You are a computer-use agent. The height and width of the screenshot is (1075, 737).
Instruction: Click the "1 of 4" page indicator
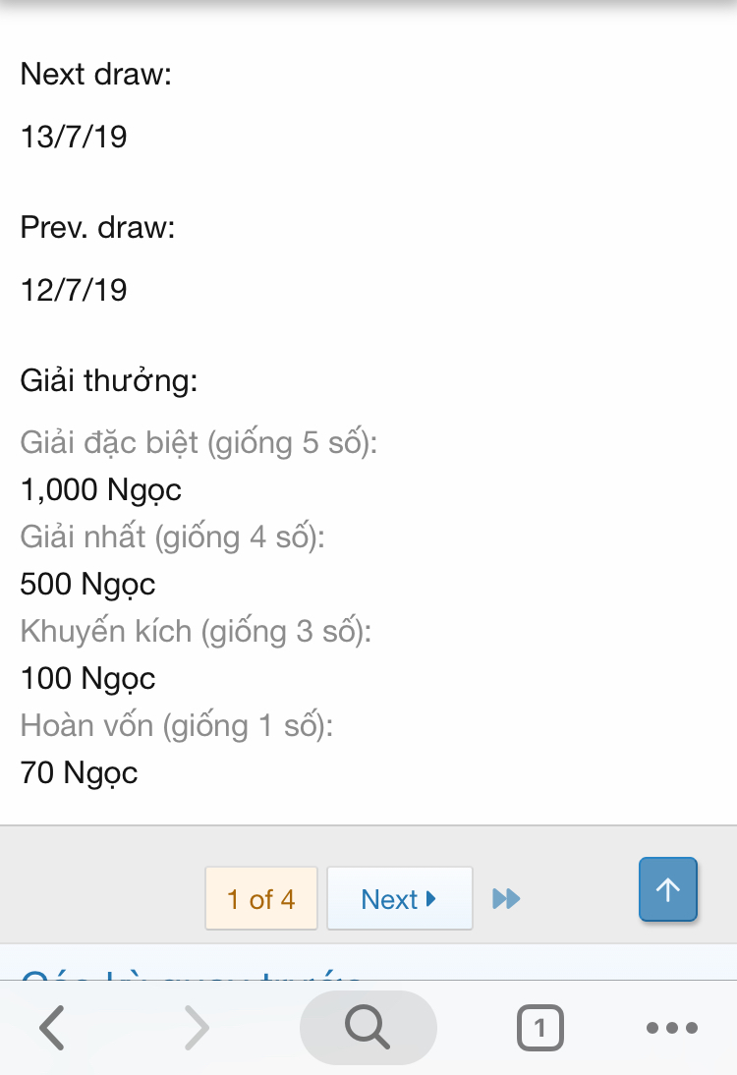[x=260, y=898]
